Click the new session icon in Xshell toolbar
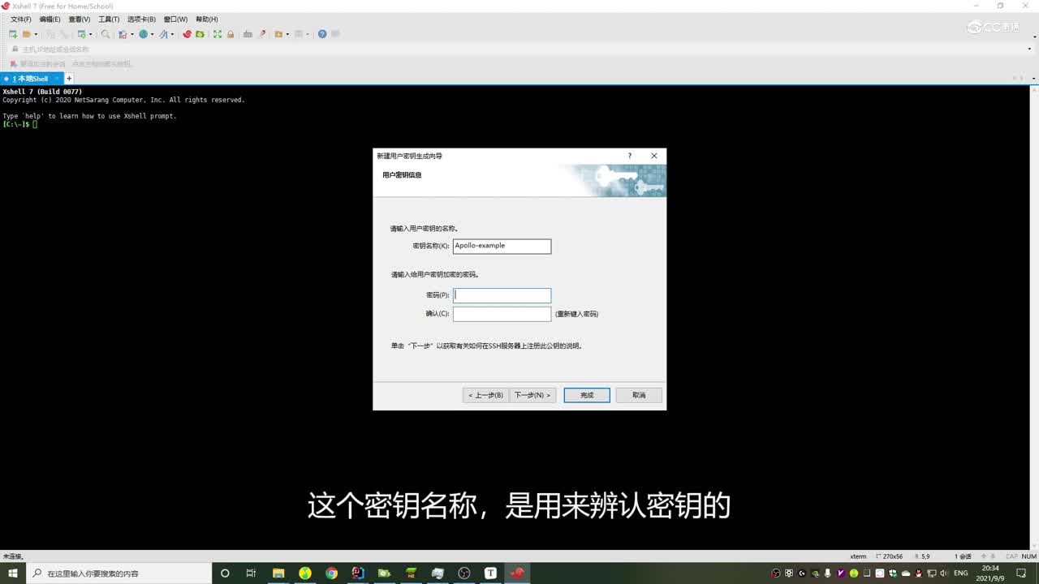 (13, 34)
